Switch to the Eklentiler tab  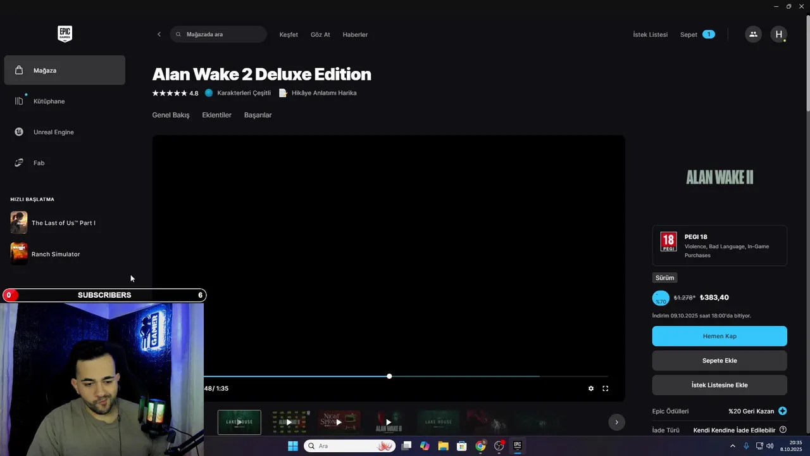click(216, 115)
